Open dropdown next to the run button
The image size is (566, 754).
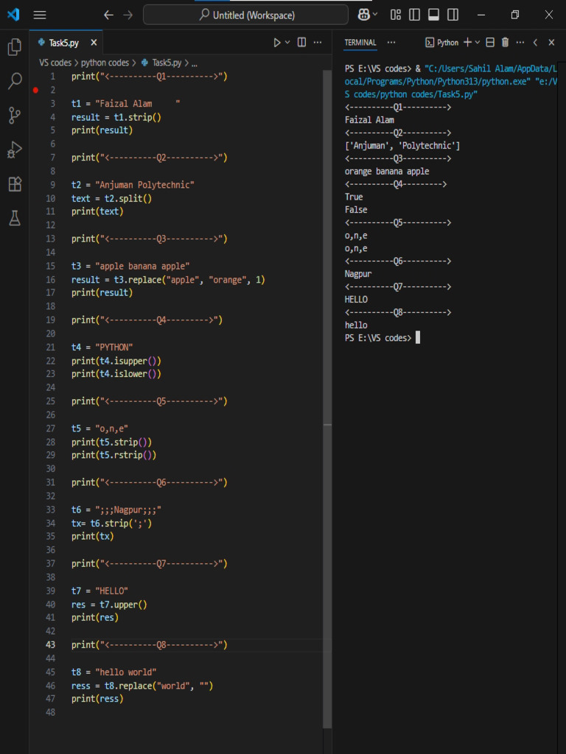coord(287,43)
